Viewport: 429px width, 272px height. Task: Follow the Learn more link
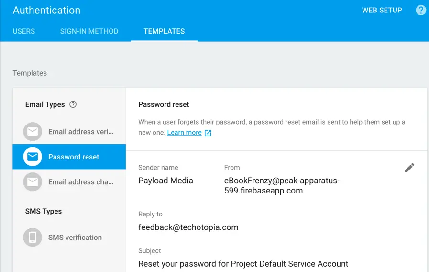pos(184,133)
